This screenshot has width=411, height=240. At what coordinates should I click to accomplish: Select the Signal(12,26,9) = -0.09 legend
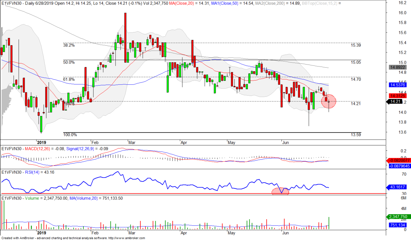click(87, 149)
